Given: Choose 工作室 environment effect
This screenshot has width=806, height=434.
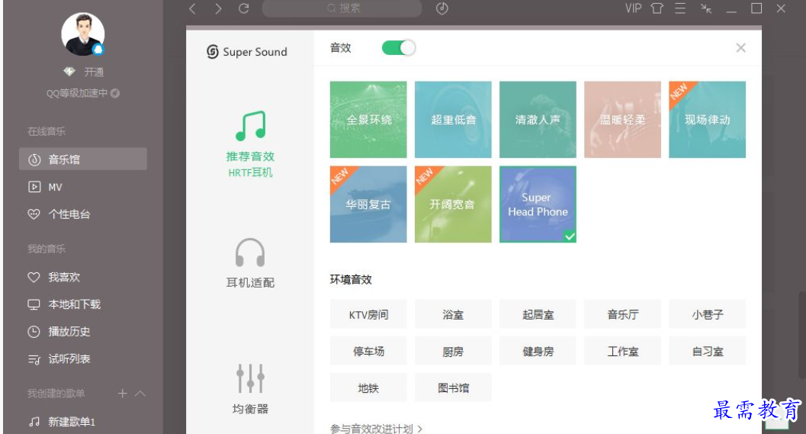Looking at the screenshot, I should tap(622, 351).
